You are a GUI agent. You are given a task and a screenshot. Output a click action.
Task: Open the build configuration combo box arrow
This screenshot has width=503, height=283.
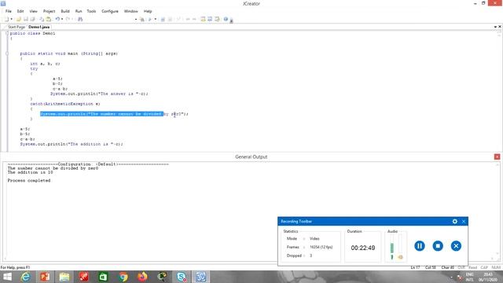pyautogui.click(x=136, y=19)
